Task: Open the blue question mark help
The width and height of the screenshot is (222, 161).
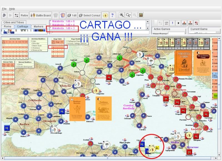Action: [113, 15]
